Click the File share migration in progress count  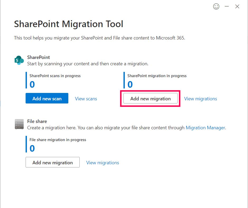click(32, 148)
